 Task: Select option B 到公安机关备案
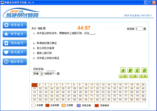(44, 48)
